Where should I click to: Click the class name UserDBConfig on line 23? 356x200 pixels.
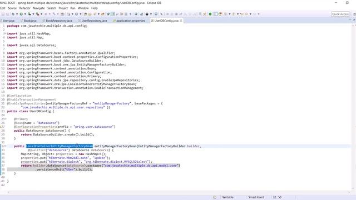coord(40,111)
